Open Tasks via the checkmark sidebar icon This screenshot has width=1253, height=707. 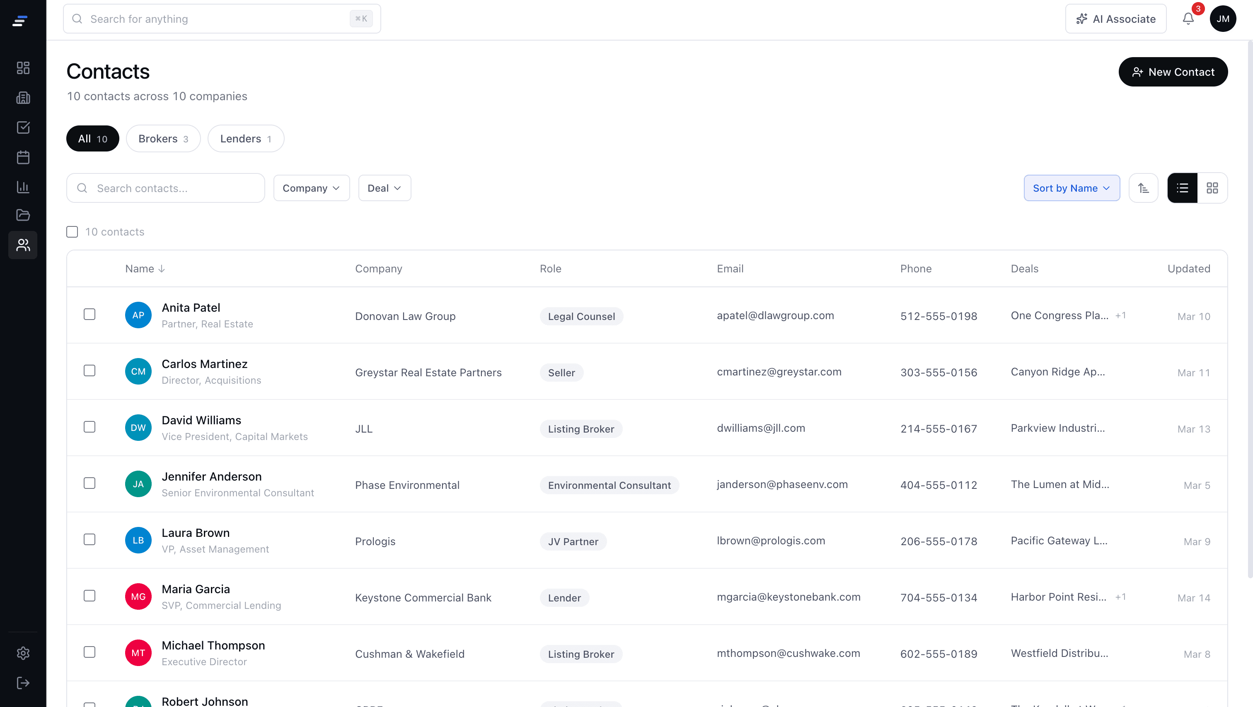(x=22, y=127)
